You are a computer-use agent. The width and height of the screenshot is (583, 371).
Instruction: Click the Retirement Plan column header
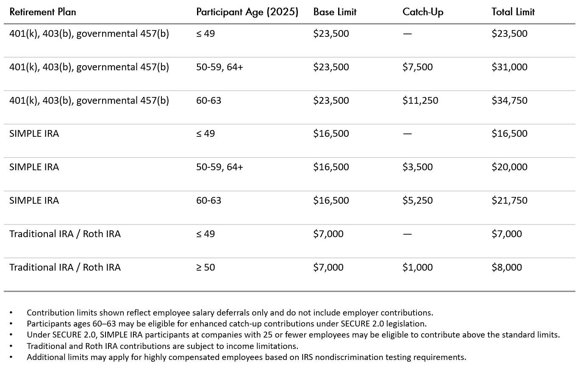[42, 12]
